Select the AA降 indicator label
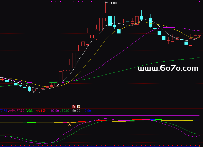 [x=30, y=111]
